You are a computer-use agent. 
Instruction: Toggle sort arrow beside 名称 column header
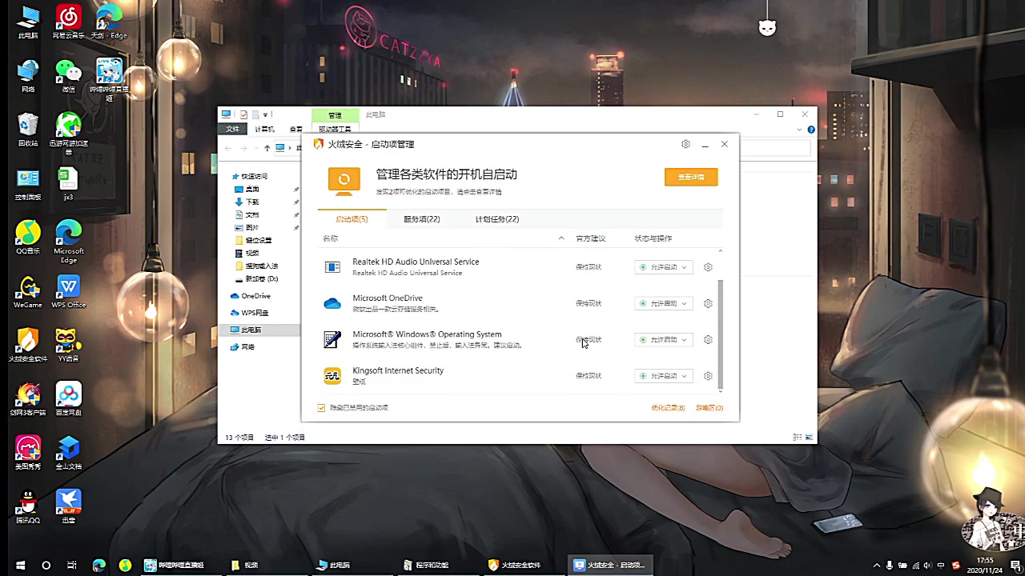(x=561, y=238)
